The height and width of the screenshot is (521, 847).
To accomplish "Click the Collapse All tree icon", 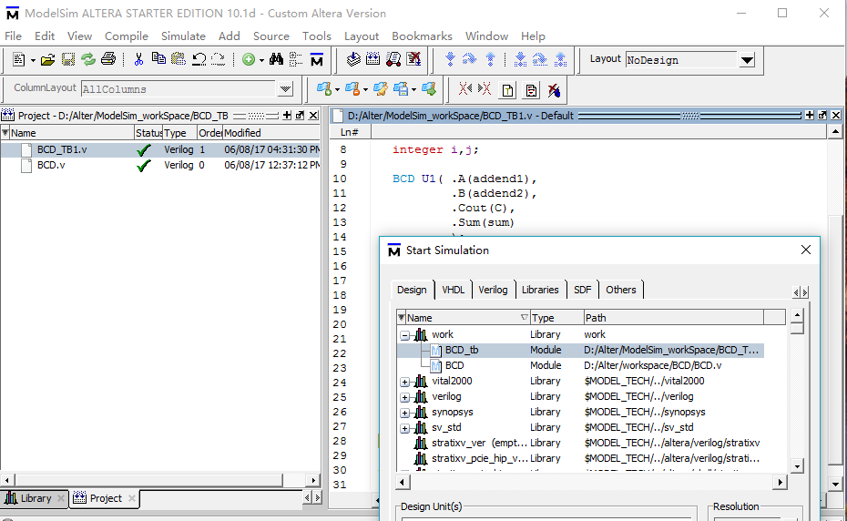I will tap(295, 59).
